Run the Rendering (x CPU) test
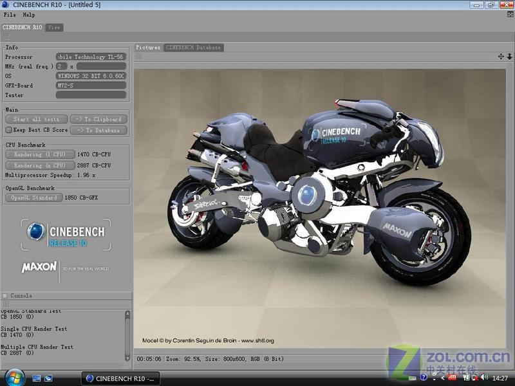Screen dimensions: 515x386 tap(40, 165)
